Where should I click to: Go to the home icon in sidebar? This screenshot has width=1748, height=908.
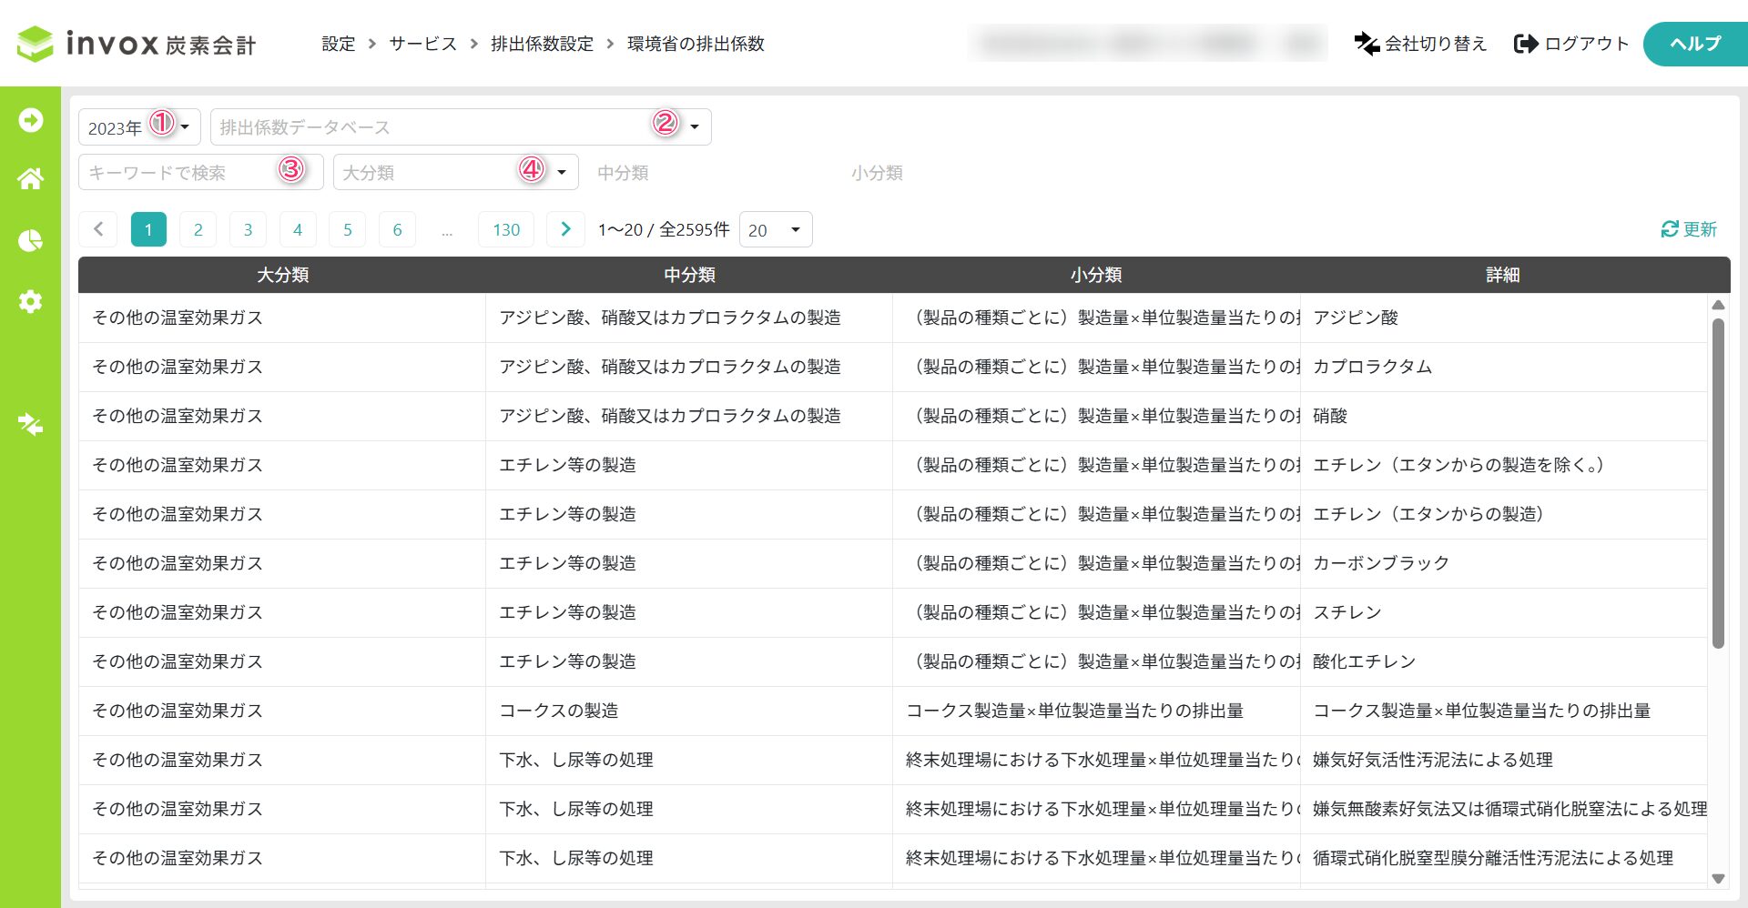pyautogui.click(x=31, y=178)
